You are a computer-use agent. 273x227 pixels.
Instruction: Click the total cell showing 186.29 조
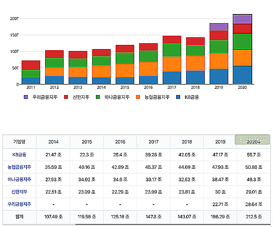pos(220,216)
